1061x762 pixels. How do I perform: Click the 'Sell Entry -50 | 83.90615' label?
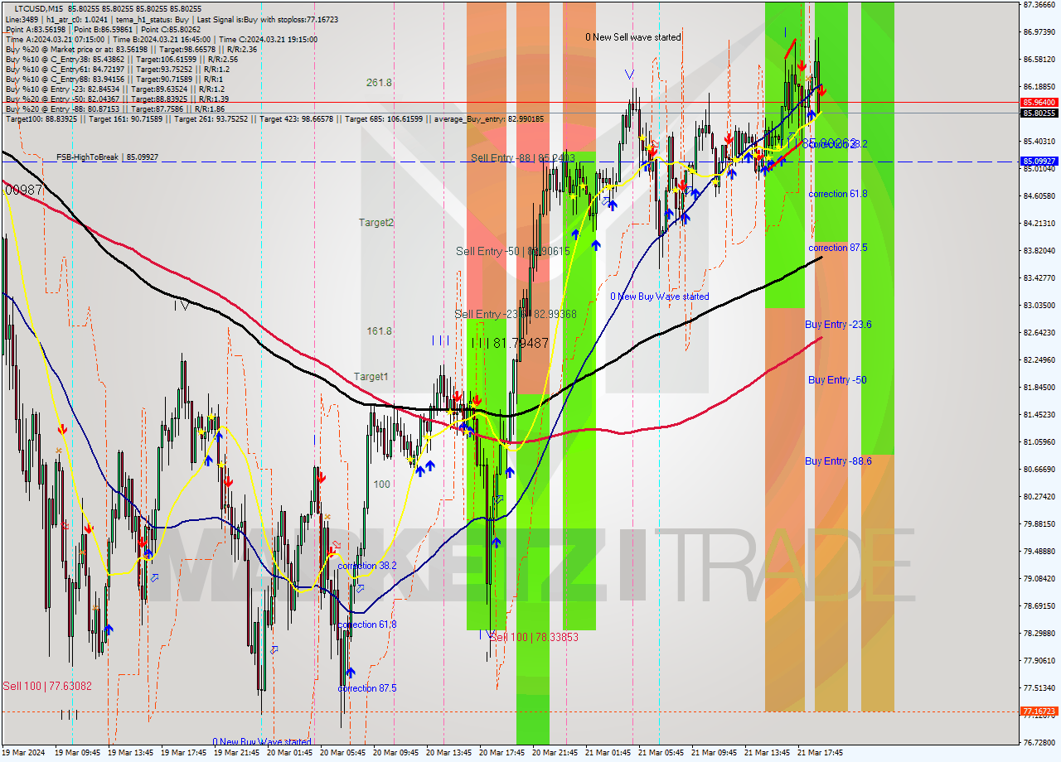point(513,251)
